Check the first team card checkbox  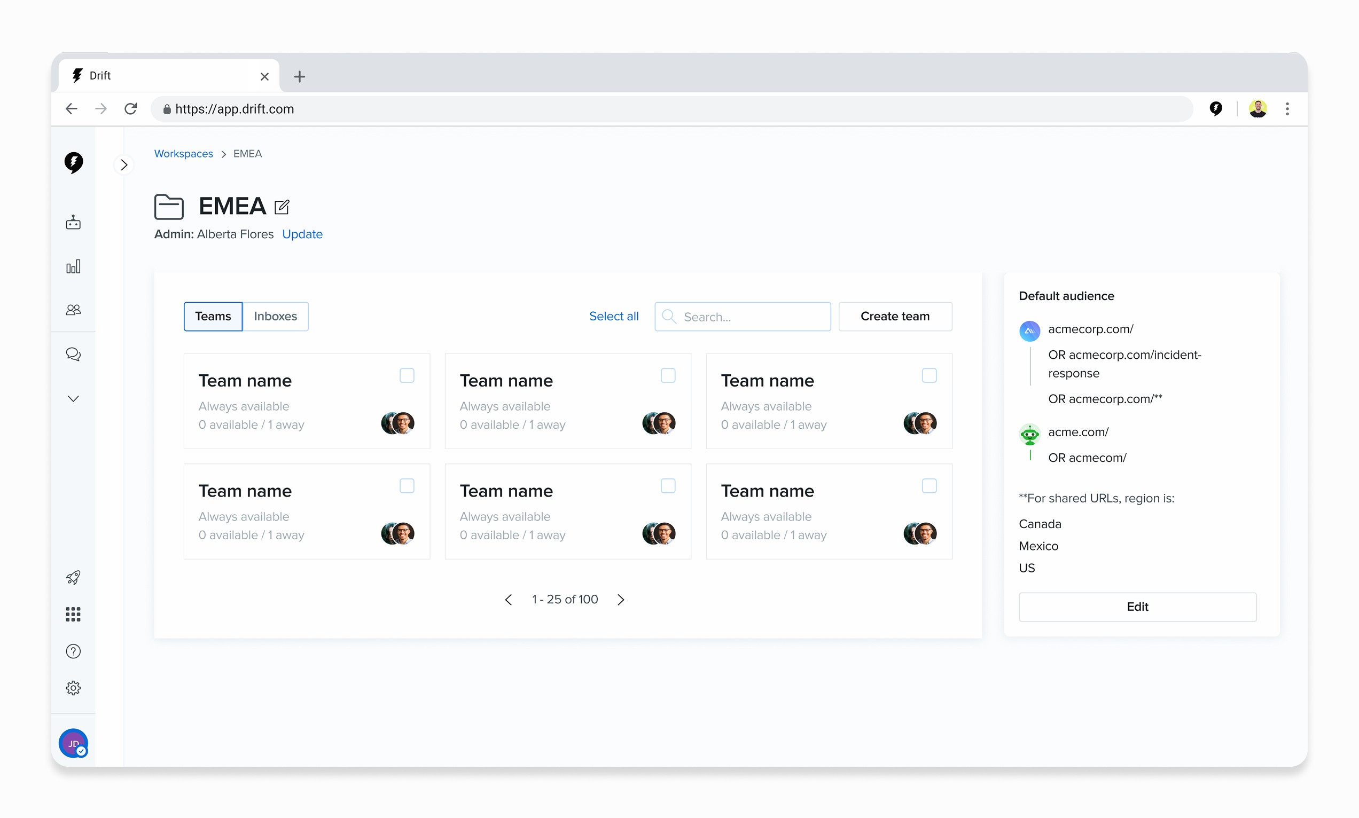click(407, 375)
